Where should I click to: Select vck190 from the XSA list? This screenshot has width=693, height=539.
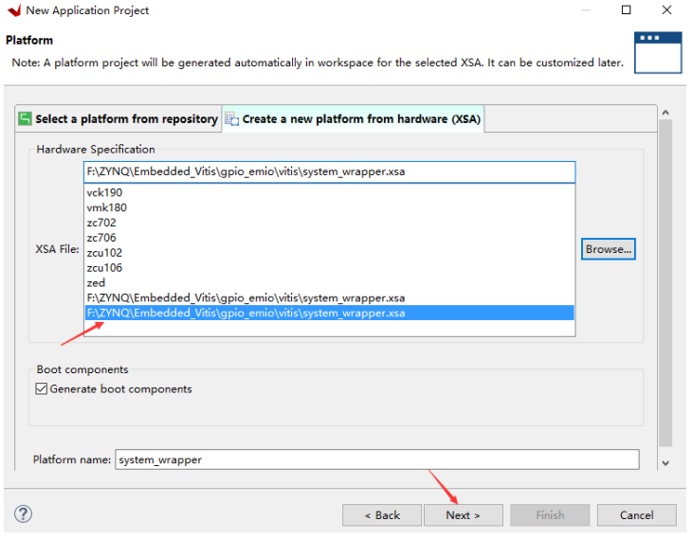pyautogui.click(x=329, y=192)
